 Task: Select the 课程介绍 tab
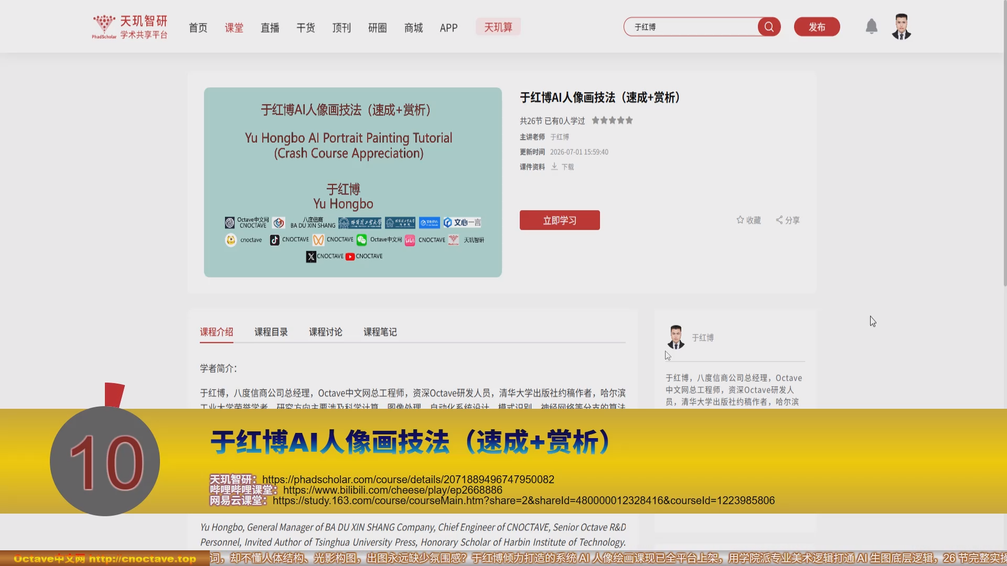217,332
